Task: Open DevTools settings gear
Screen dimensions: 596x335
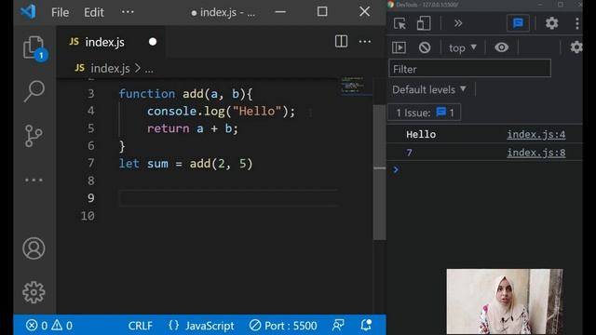Action: [551, 23]
